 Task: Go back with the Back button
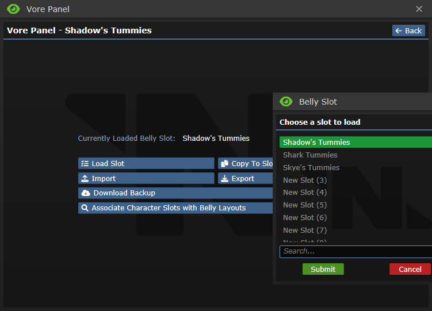[408, 30]
